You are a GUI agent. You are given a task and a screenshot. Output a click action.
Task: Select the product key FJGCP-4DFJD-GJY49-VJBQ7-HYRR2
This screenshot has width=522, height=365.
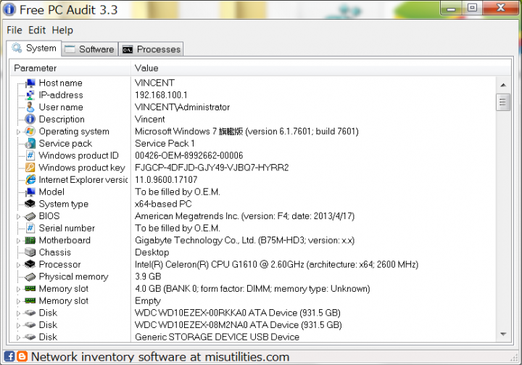212,168
